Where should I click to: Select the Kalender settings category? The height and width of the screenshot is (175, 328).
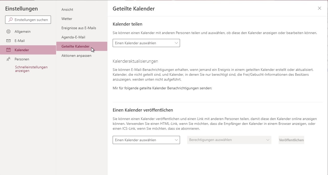(x=28, y=50)
